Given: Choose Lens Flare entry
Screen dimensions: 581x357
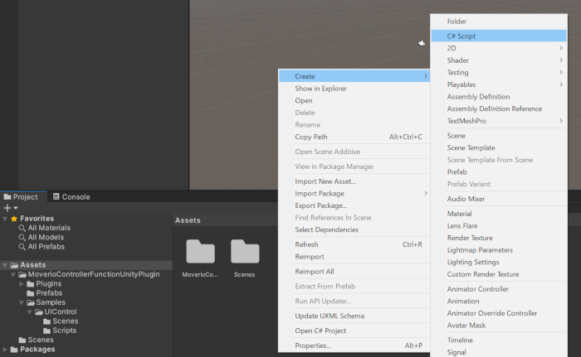Looking at the screenshot, I should pyautogui.click(x=499, y=225).
